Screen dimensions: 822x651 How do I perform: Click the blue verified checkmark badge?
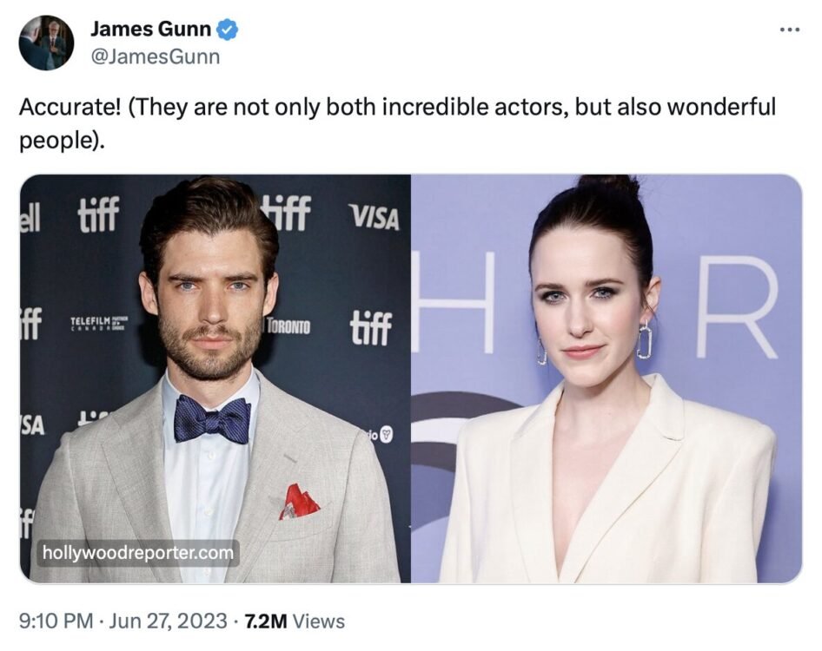228,30
